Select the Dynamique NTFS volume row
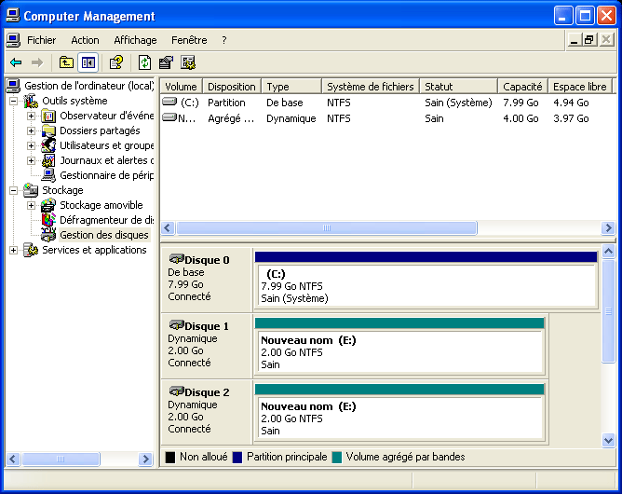Screen dimensions: 622x494 click(x=386, y=118)
